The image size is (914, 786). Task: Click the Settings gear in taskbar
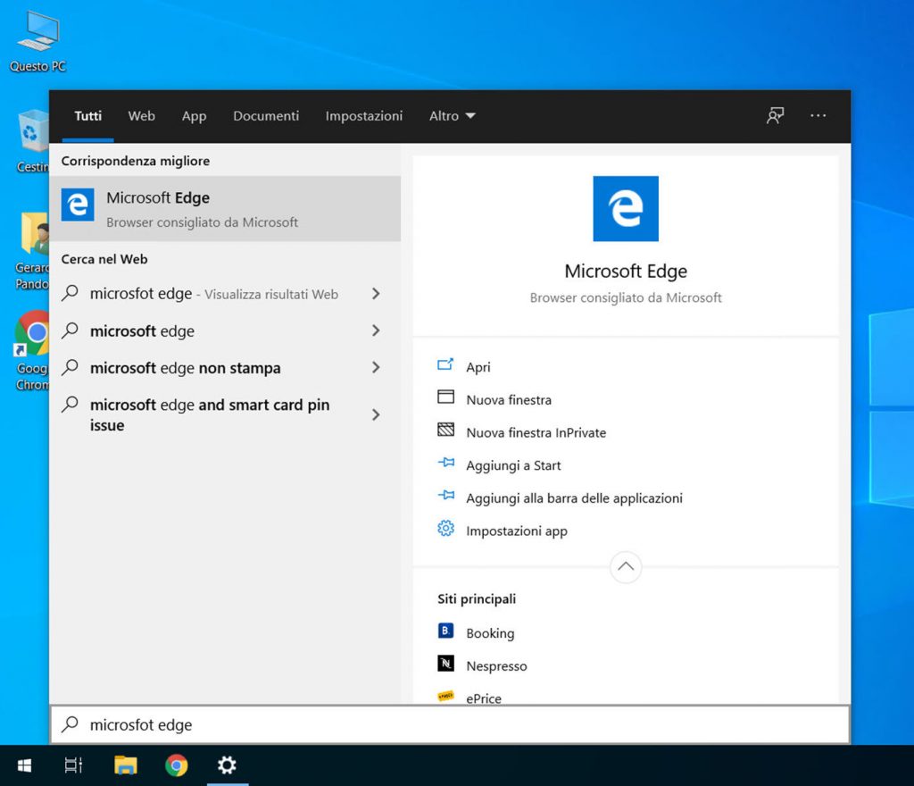coord(227,765)
